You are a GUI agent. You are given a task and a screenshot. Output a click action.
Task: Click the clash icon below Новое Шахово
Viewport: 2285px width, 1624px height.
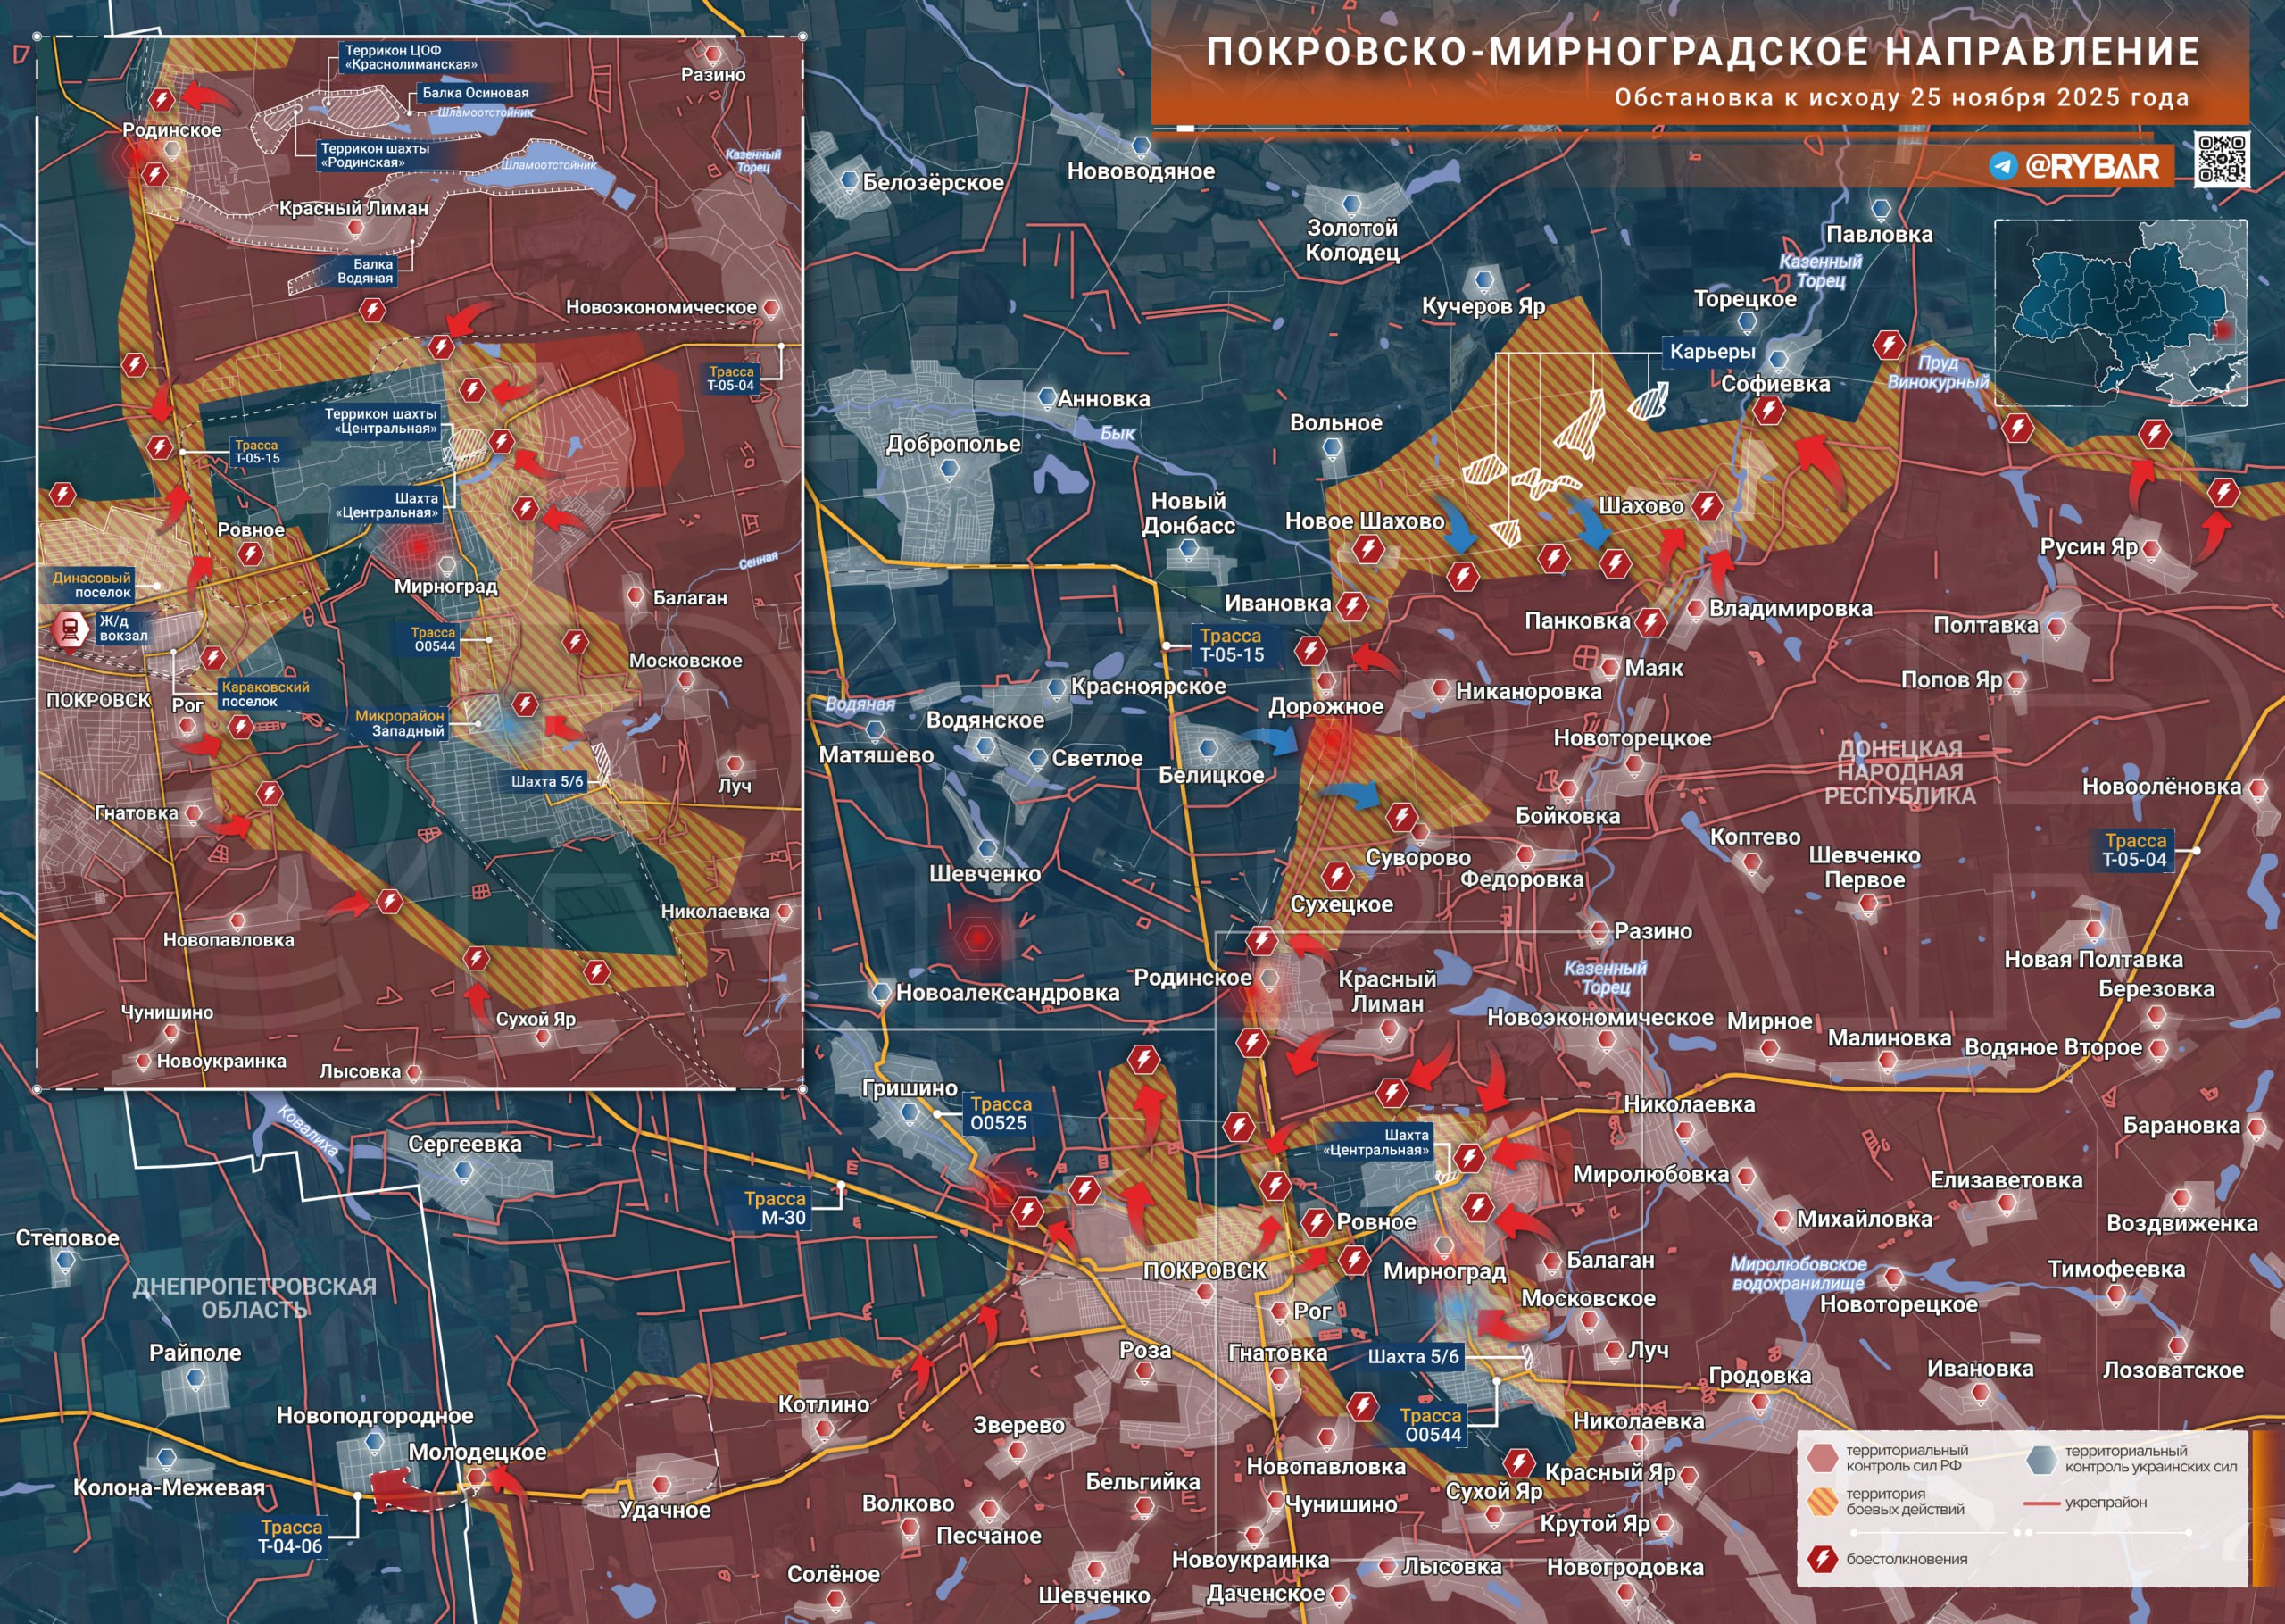pos(1368,549)
